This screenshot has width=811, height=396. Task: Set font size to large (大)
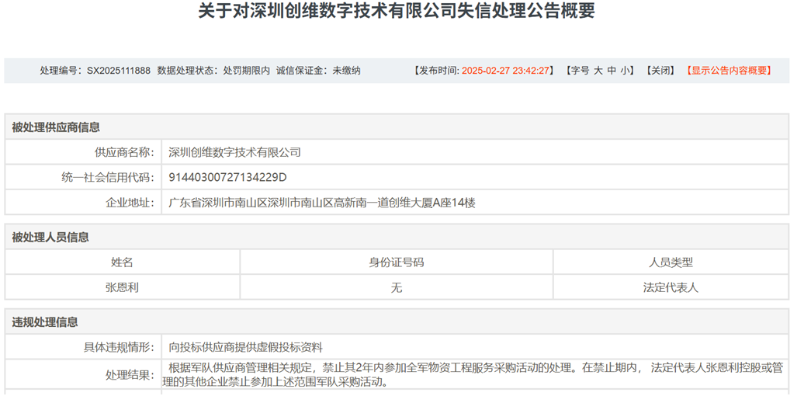pyautogui.click(x=598, y=71)
